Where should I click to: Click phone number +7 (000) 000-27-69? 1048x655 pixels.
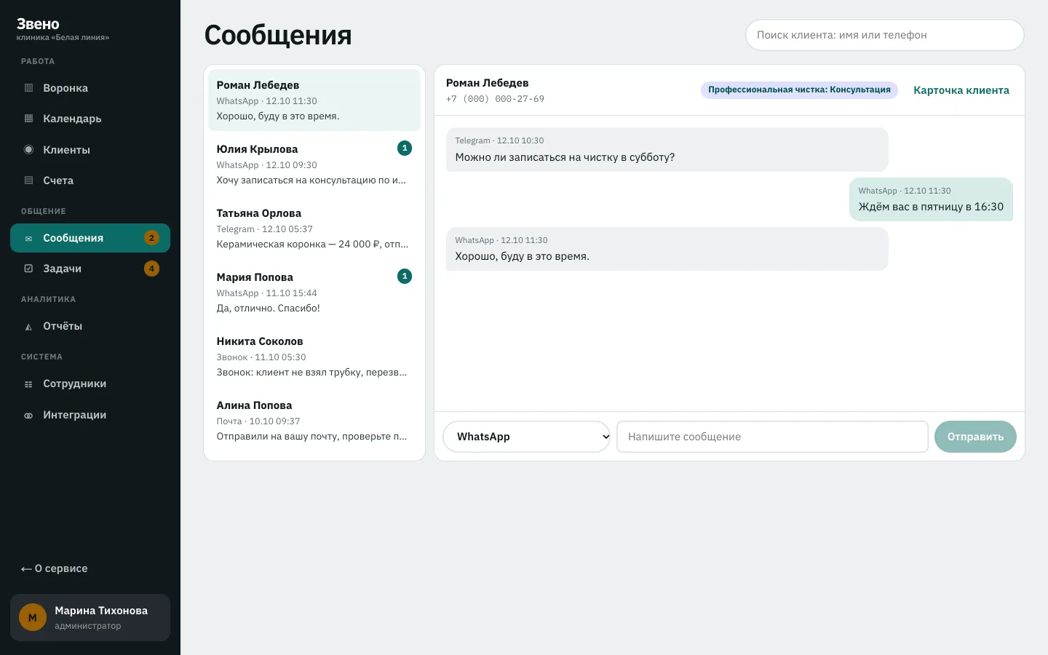[495, 99]
